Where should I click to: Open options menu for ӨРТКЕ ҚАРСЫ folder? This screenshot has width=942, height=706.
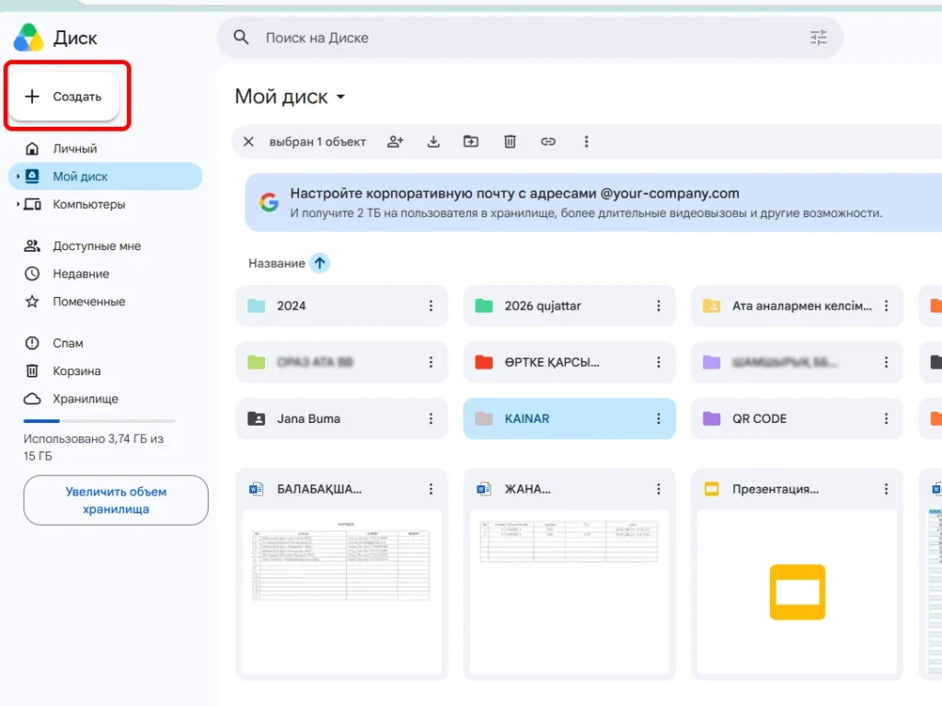(659, 362)
